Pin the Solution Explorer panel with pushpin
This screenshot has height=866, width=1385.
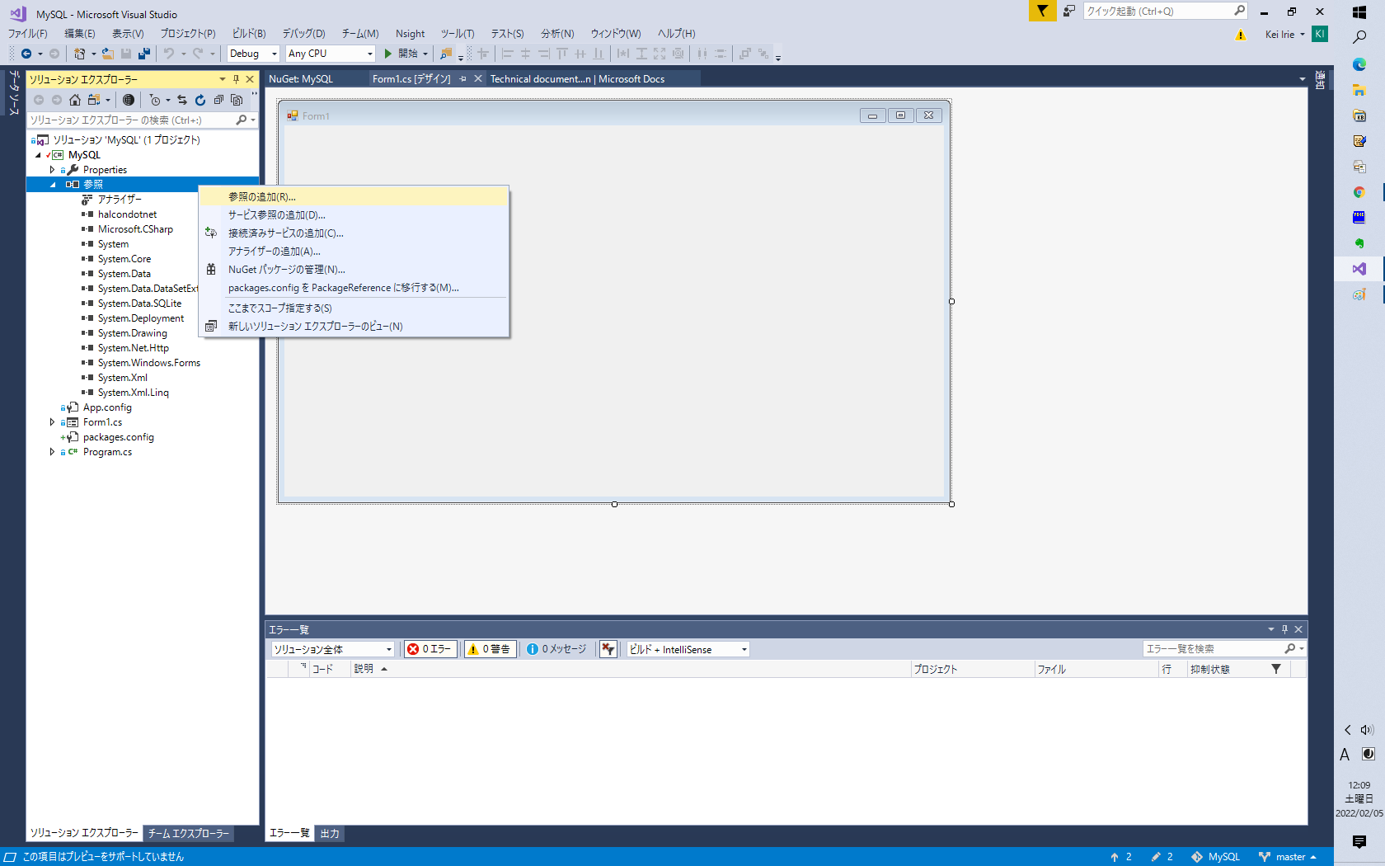pos(236,79)
